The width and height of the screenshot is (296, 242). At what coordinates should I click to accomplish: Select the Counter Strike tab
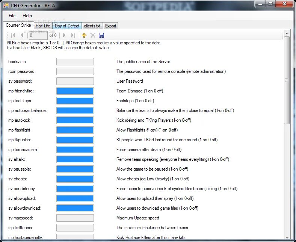click(18, 25)
